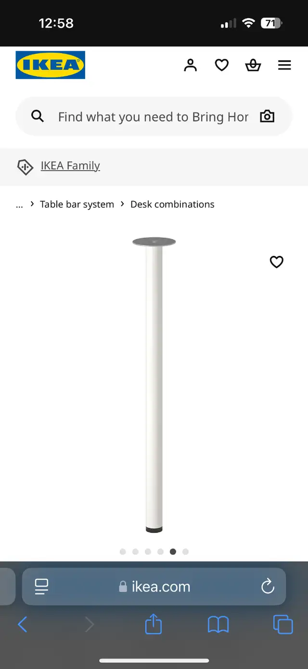Open the hamburger menu
The height and width of the screenshot is (669, 308).
(284, 65)
